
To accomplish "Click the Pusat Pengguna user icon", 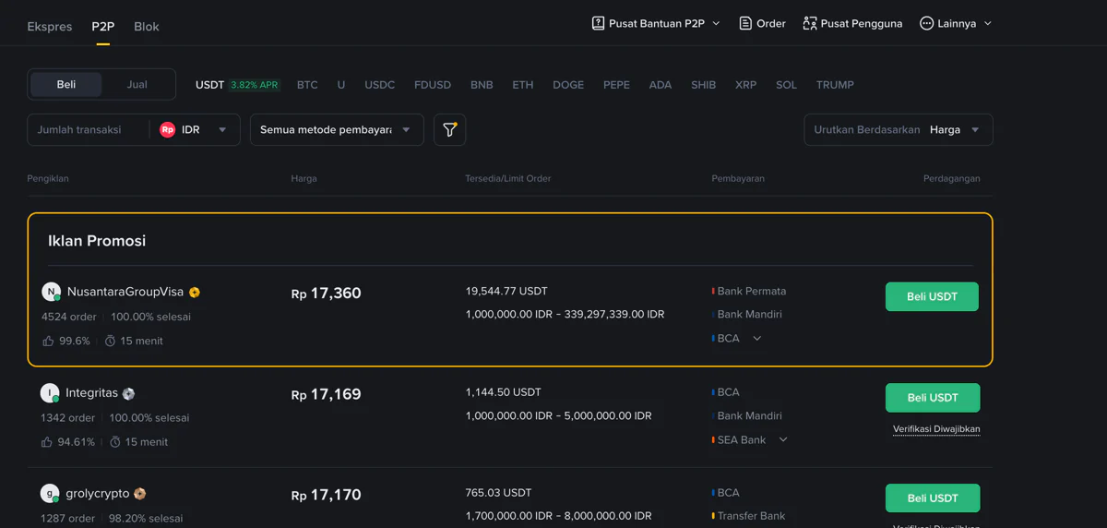I will coord(809,23).
